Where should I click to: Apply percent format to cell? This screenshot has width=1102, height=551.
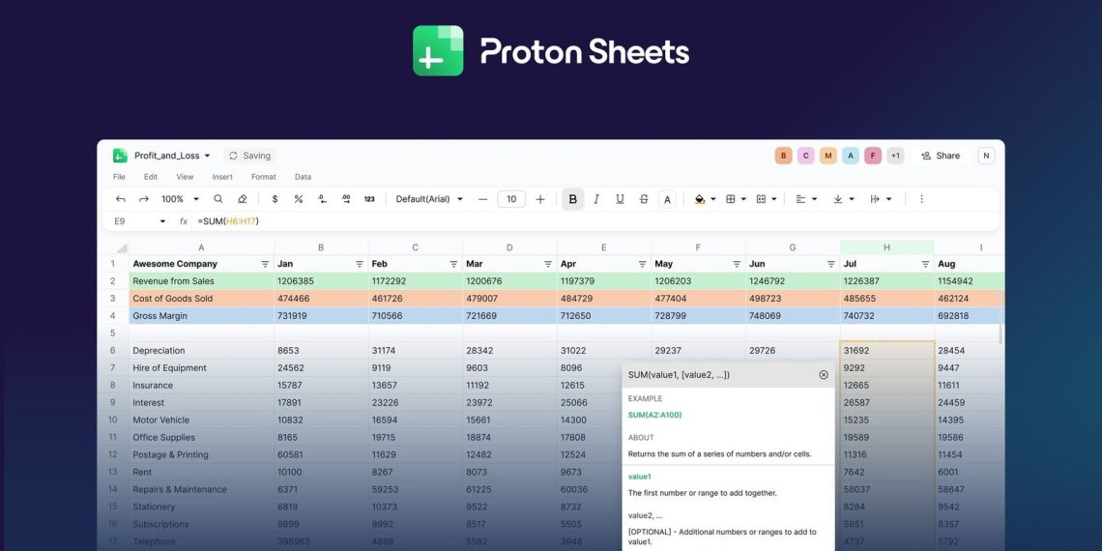pos(298,199)
